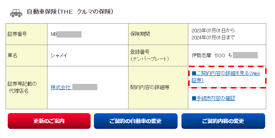The width and height of the screenshot is (275, 138).
Task: Click the 登録番号(ナンバープレート) label cell
Action: (158, 55)
